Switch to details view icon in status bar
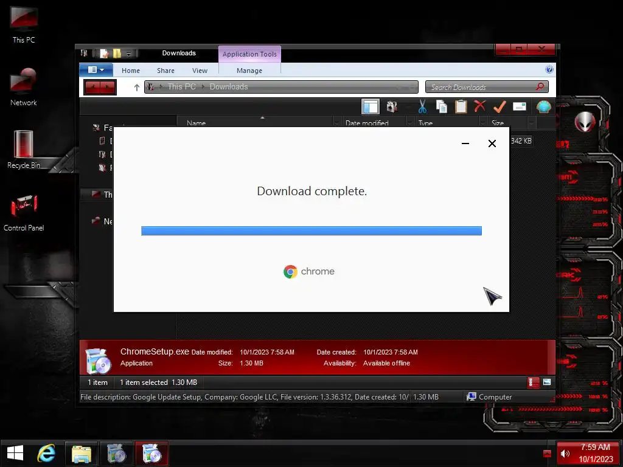This screenshot has height=467, width=623. click(533, 382)
